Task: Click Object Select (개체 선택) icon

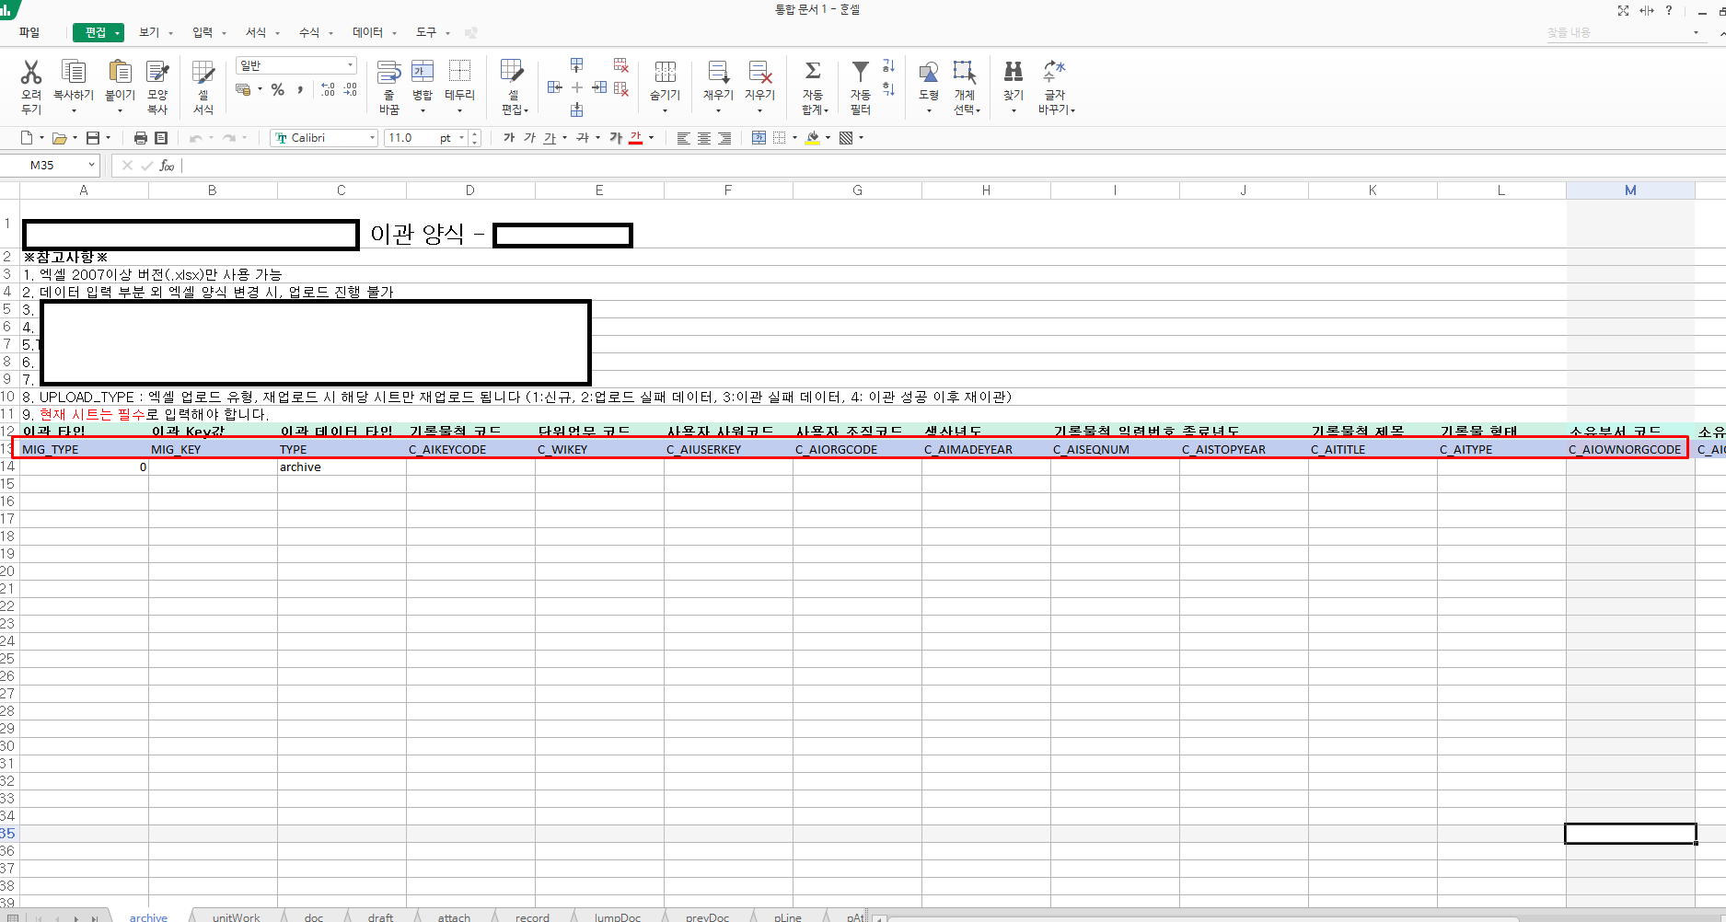Action: coord(964,72)
